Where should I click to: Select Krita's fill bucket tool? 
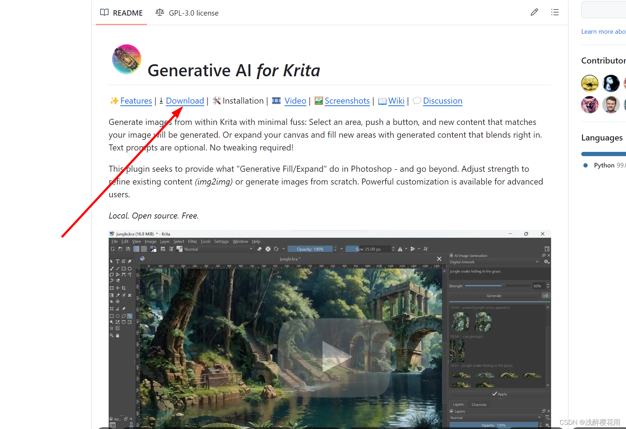click(x=111, y=301)
